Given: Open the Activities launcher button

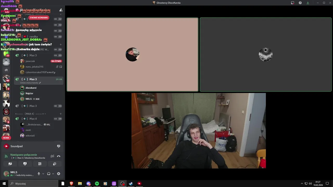Looking at the screenshot, I should tap(40, 164).
